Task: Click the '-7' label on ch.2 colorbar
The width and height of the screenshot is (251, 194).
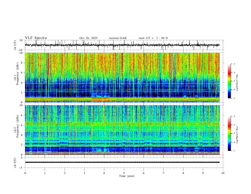Action: (234, 151)
